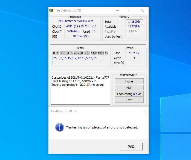The width and height of the screenshot is (191, 160).
Task: Select test number 8 box
Action: [82, 53]
